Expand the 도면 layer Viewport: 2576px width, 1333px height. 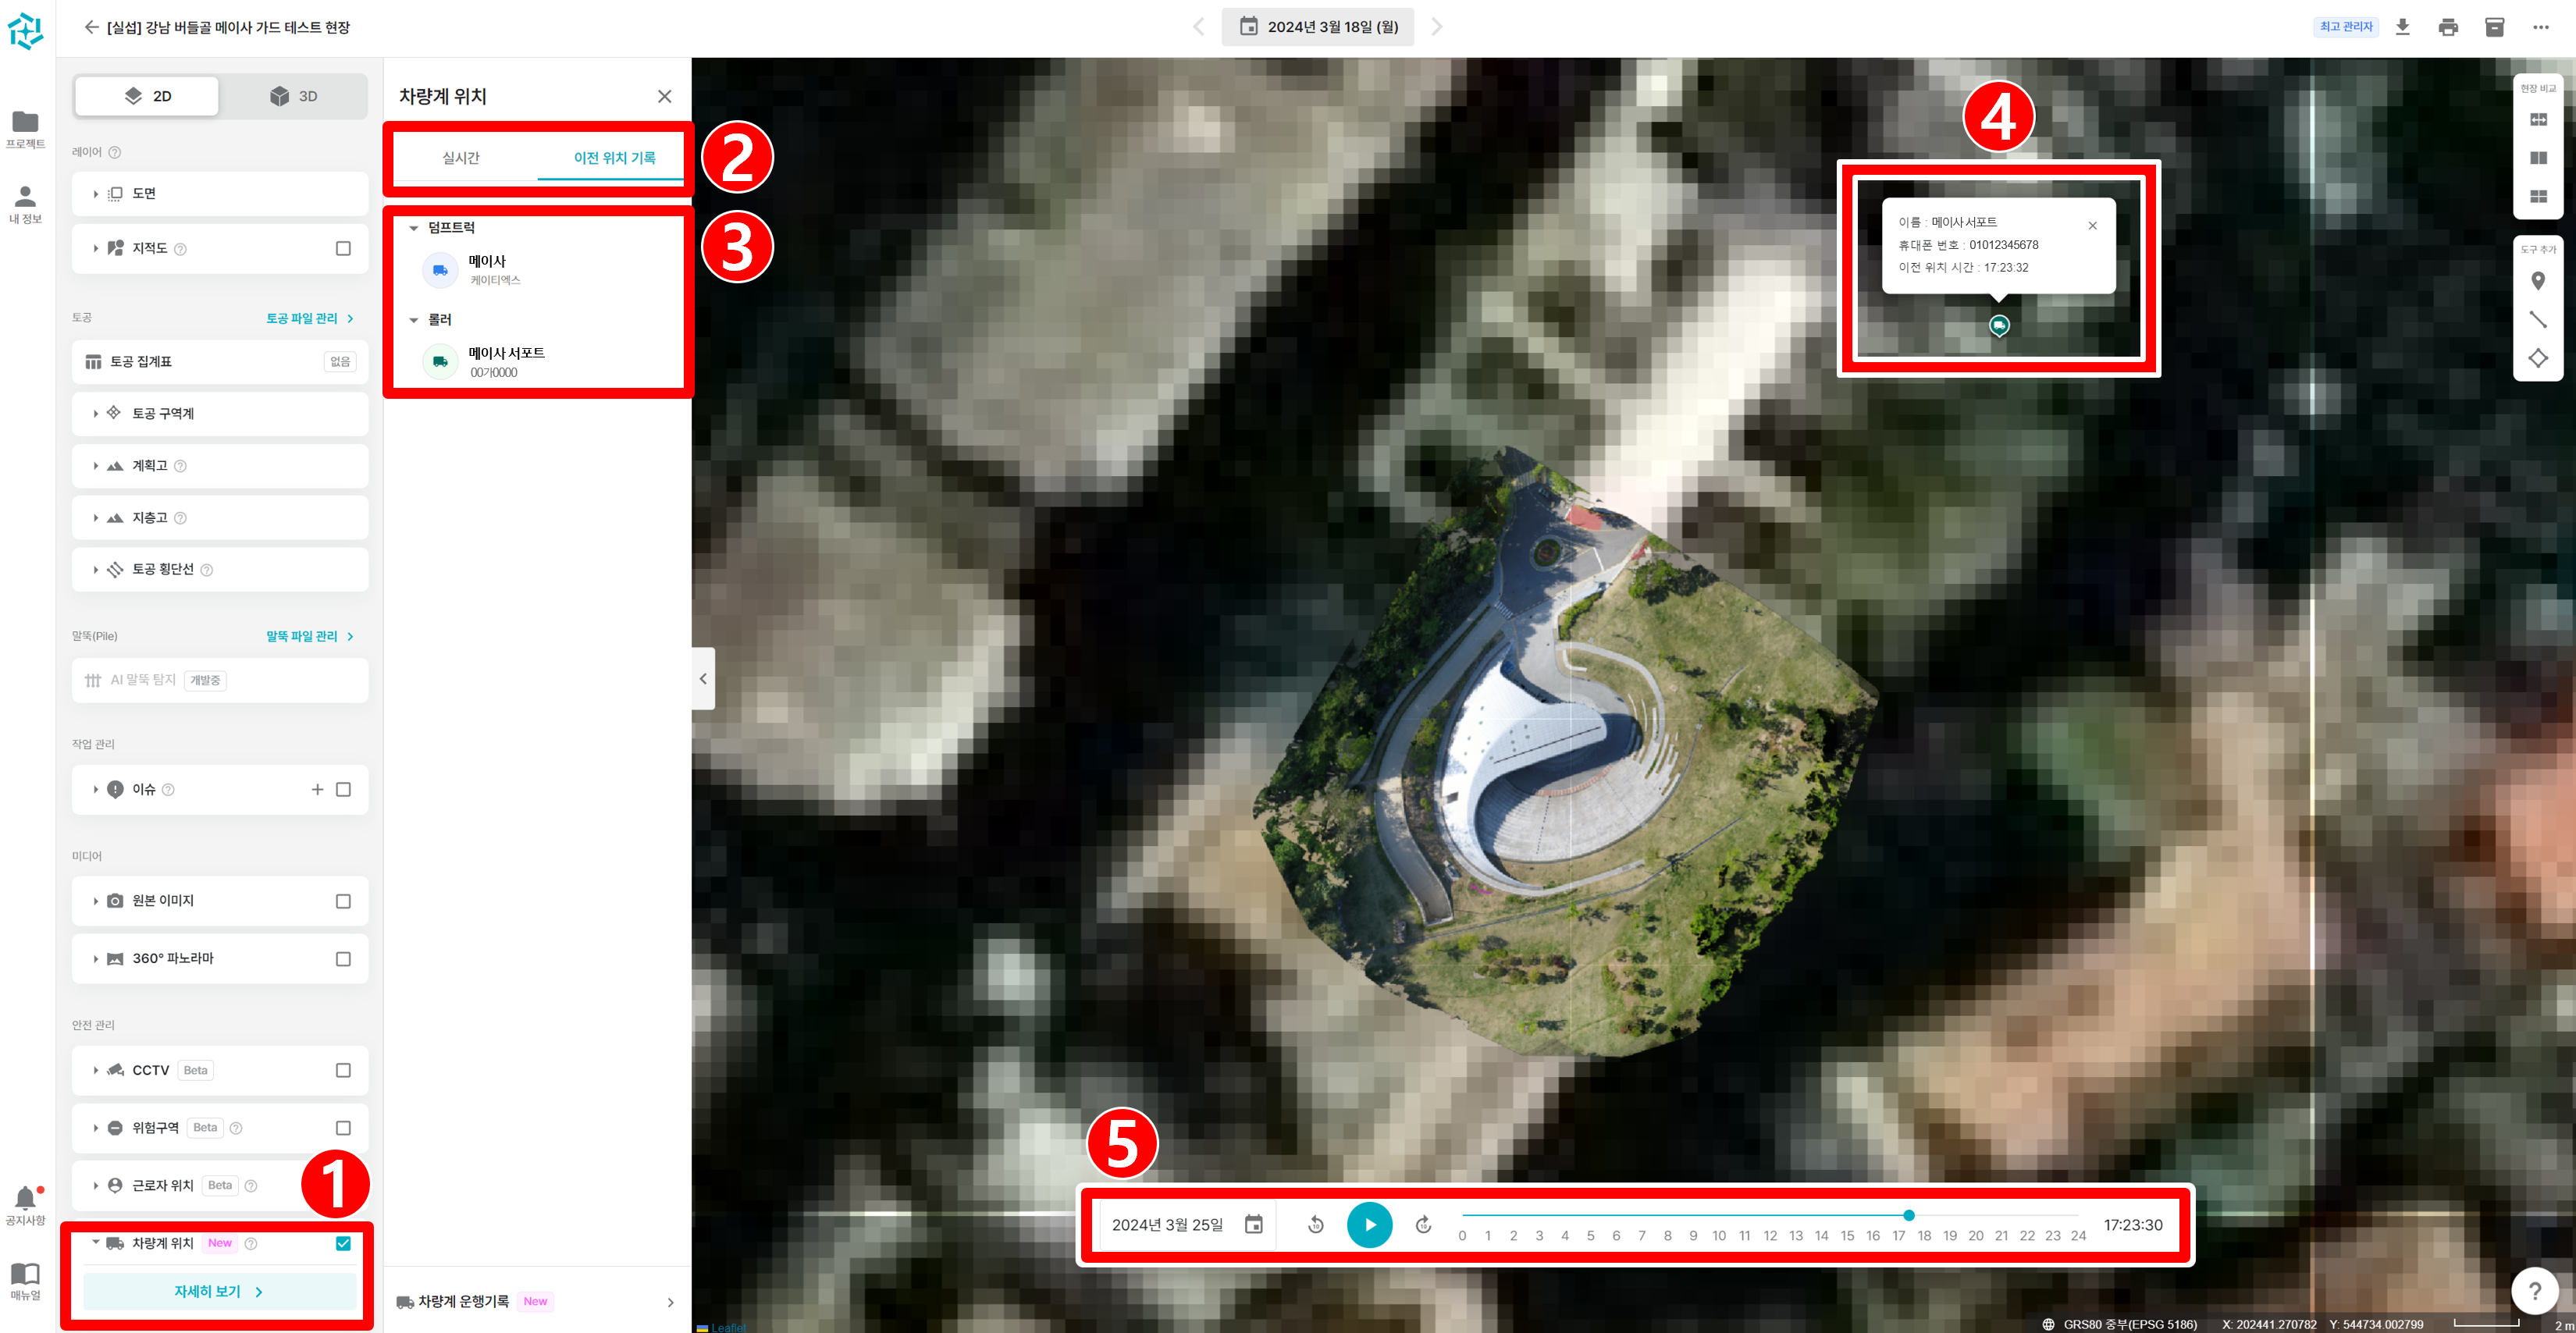click(x=96, y=194)
